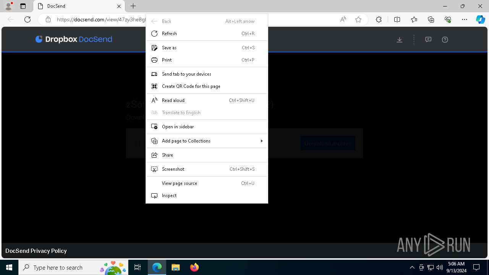Open Edge profile avatar icon
The image size is (489, 275).
coord(8,6)
